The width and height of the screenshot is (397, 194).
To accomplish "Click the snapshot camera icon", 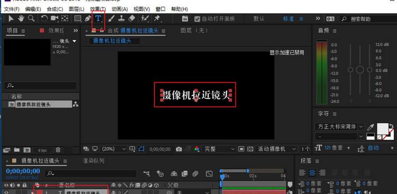I will pos(179,149).
